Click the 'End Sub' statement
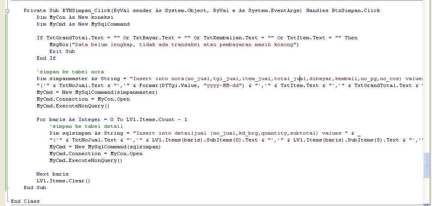This screenshot has height=206, width=432. pyautogui.click(x=35, y=188)
